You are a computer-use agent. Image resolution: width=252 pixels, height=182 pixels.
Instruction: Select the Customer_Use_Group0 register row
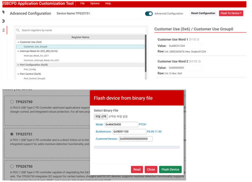(x=80, y=47)
